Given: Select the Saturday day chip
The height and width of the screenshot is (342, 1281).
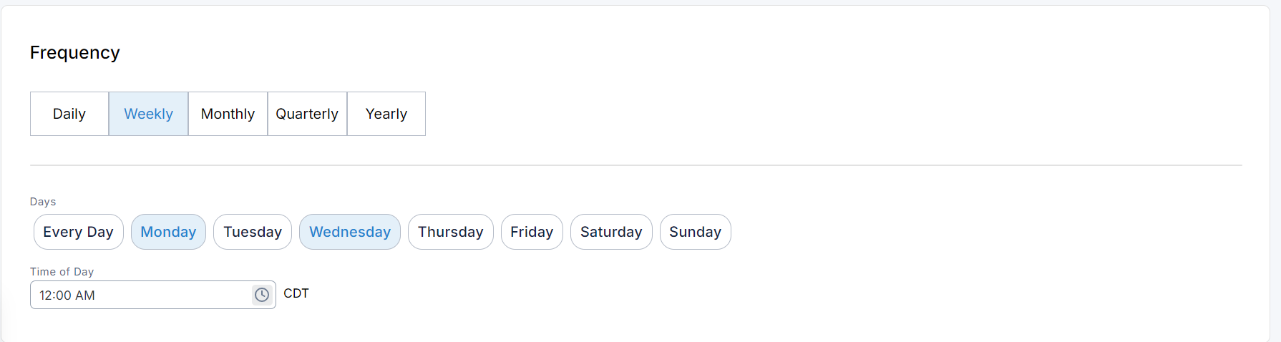Looking at the screenshot, I should 611,232.
